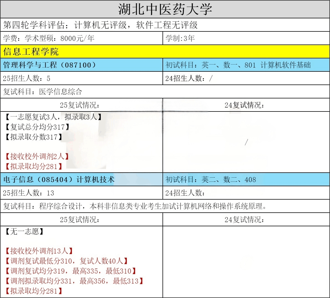Select the 一志愿复试3人，拟录取3人 line
This screenshot has width=330, height=298.
53,117
